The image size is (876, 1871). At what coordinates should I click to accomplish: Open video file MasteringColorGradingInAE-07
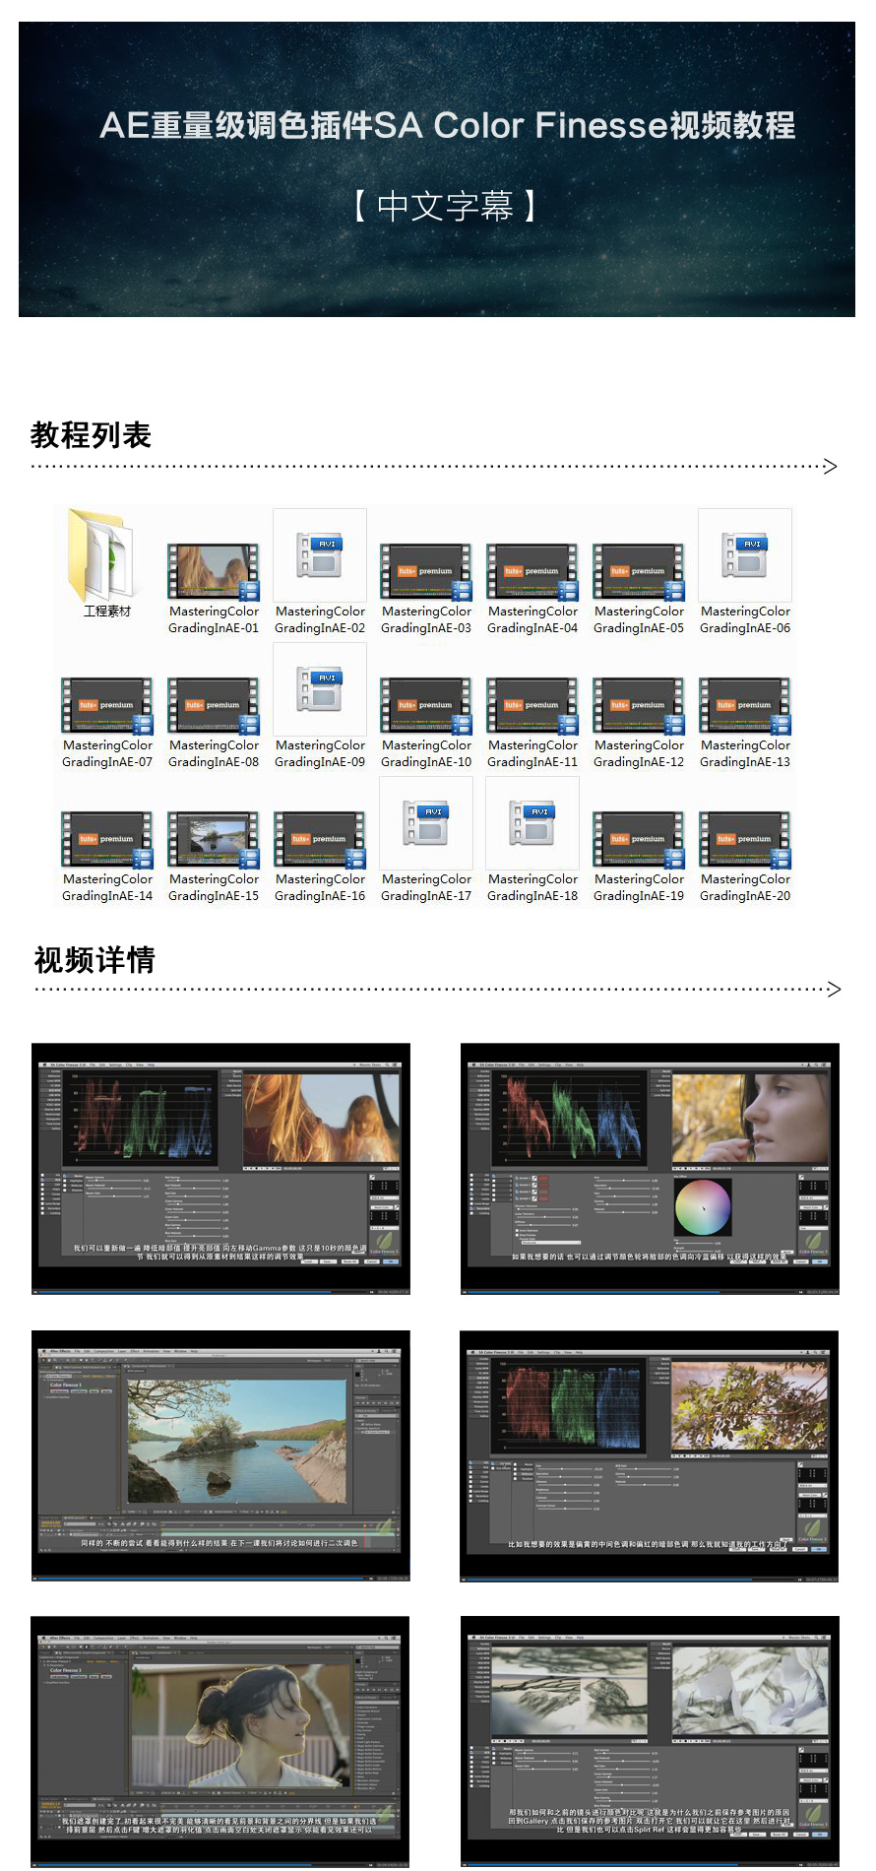pos(107,706)
